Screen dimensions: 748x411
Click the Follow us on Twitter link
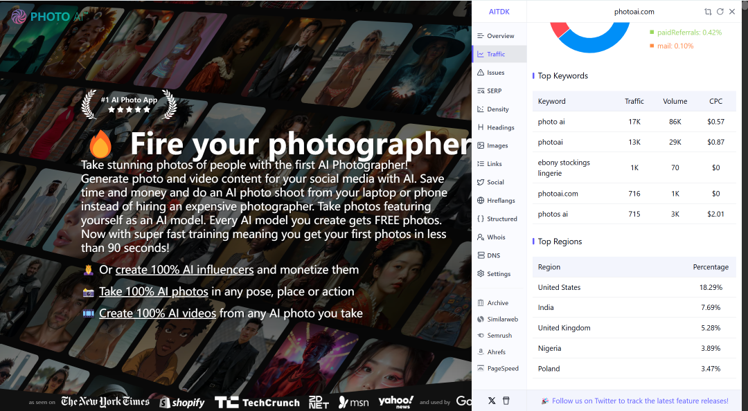(640, 401)
